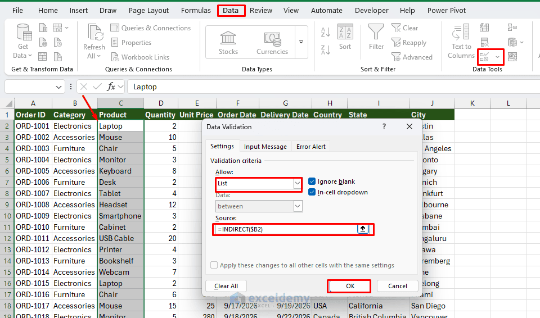Viewport: 540px width, 318px height.
Task: Open the Advanced filter options
Action: click(412, 57)
